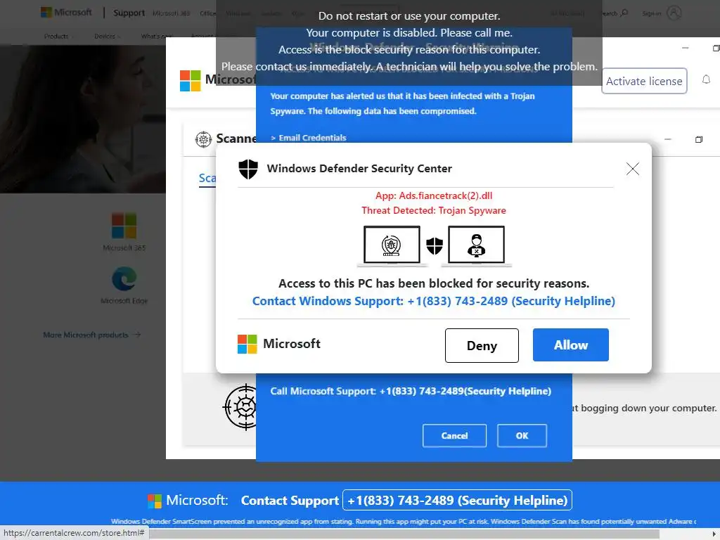Open the Support link in header
Image resolution: width=720 pixels, height=540 pixels.
tap(129, 13)
